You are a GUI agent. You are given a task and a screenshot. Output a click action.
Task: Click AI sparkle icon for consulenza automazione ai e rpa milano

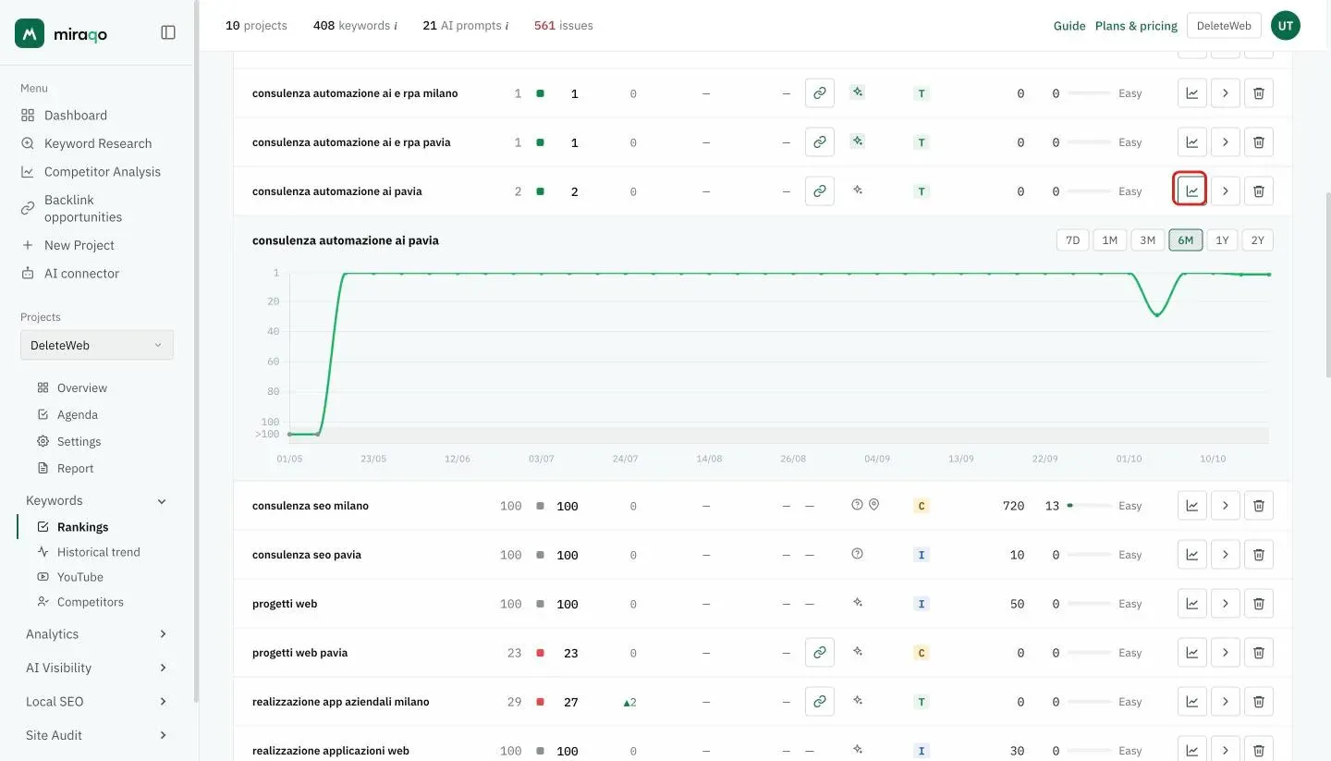click(x=857, y=92)
